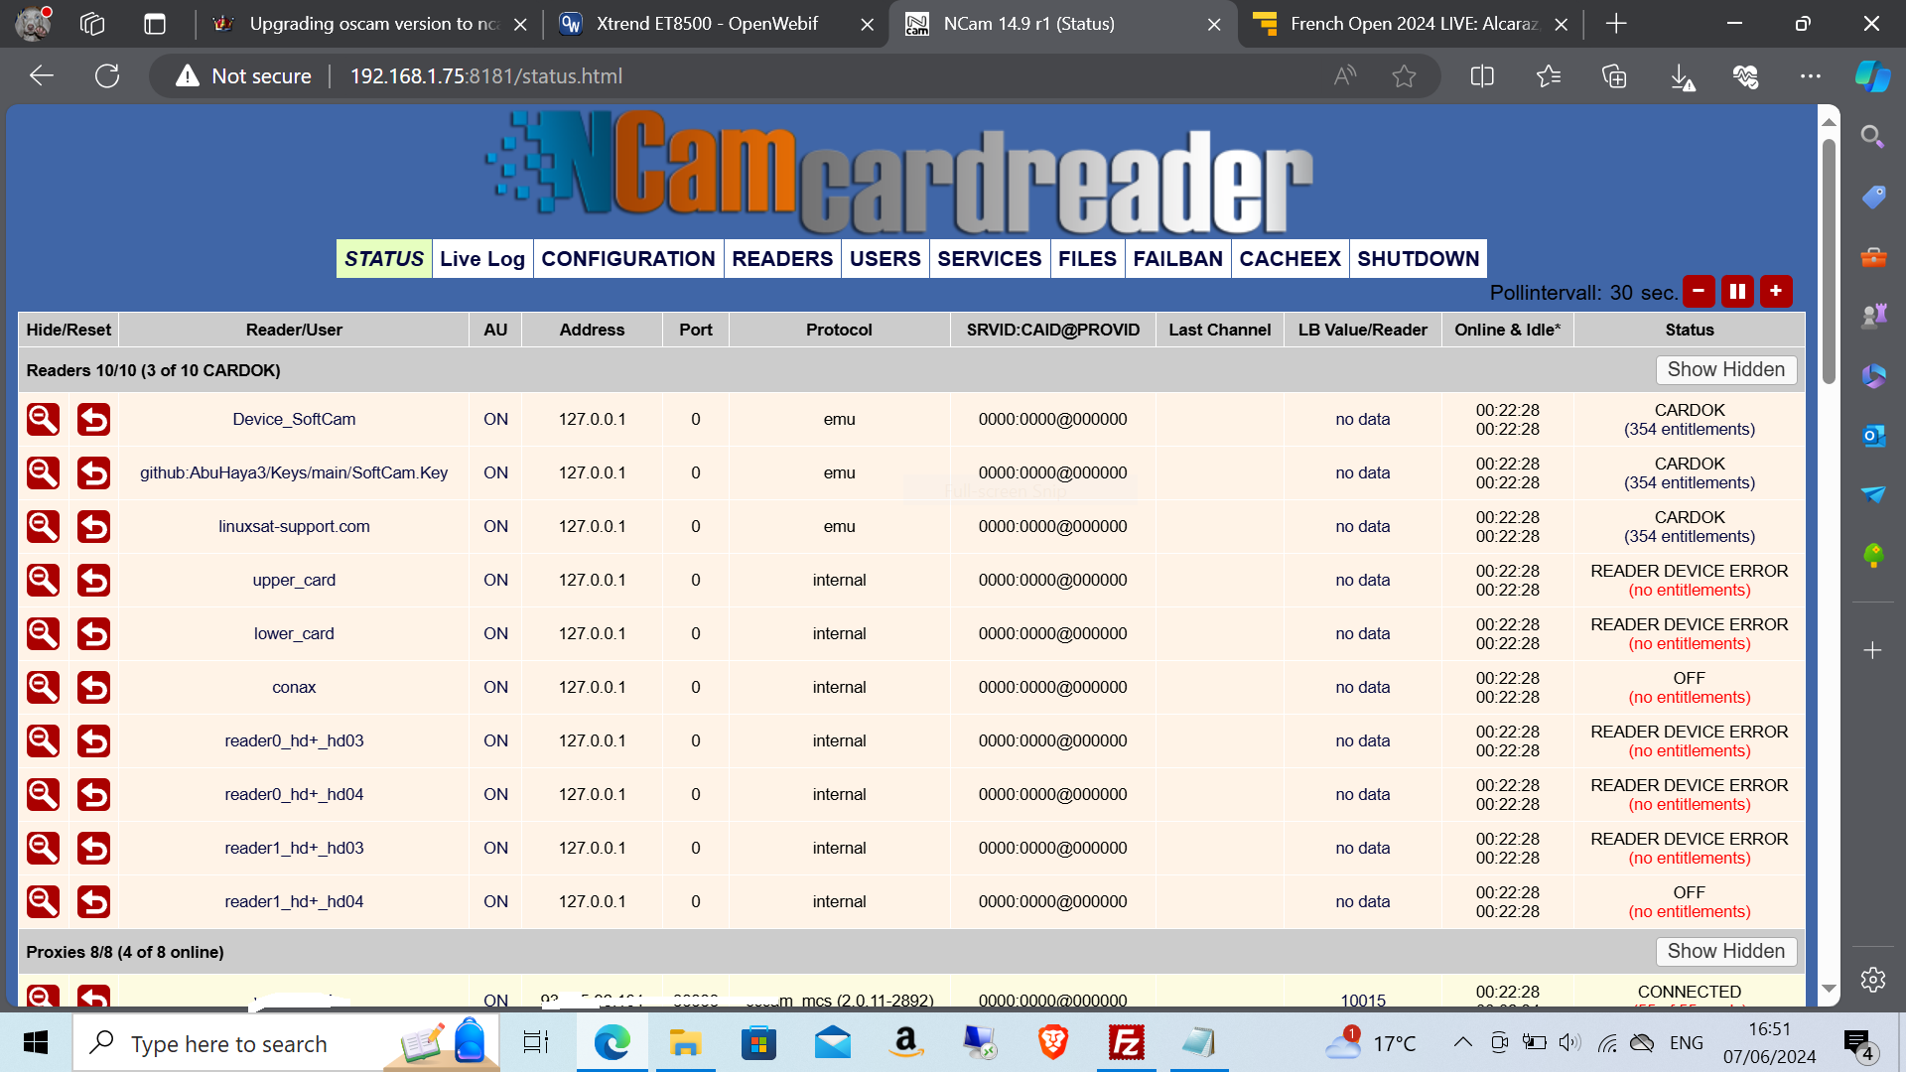Image resolution: width=1906 pixels, height=1072 pixels.
Task: Open the Copilot sidebar
Action: [1872, 76]
